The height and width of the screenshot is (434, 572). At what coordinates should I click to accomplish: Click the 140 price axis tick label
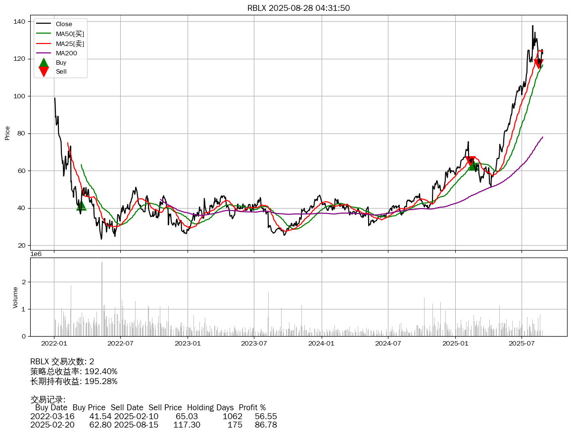19,22
